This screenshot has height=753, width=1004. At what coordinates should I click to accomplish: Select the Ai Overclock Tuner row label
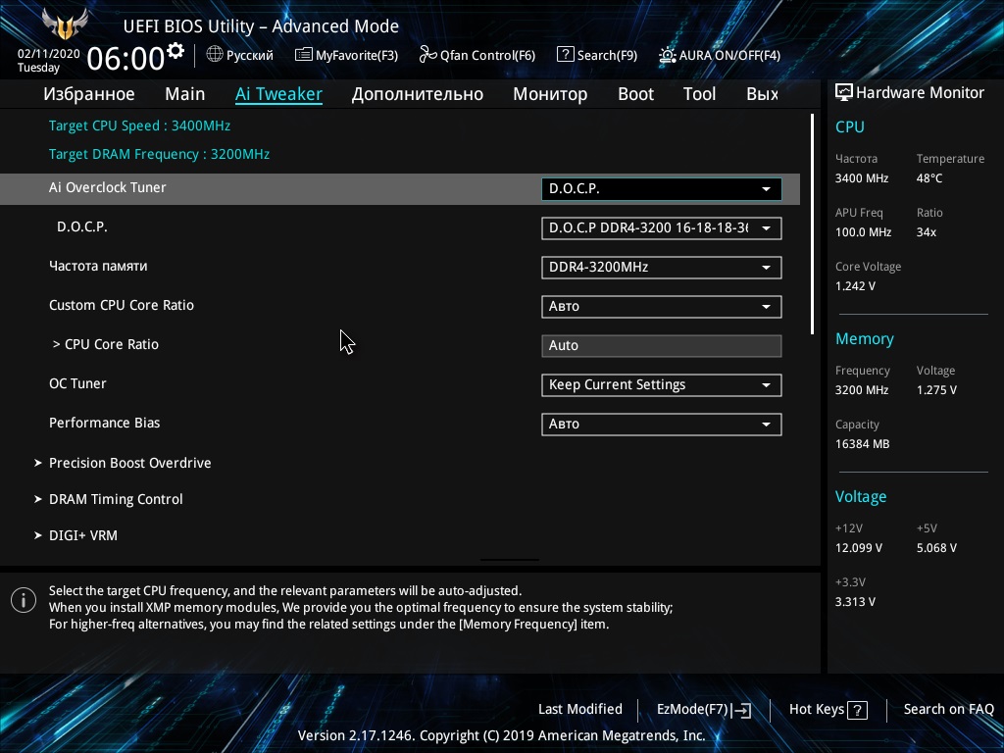tap(108, 187)
